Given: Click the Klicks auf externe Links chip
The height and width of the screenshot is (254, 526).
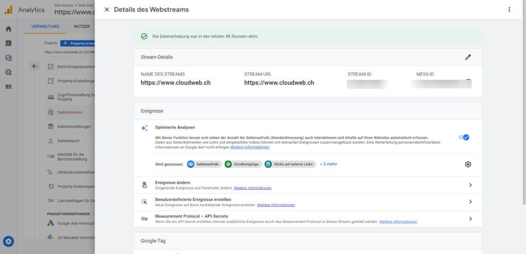Looking at the screenshot, I should pos(290,164).
